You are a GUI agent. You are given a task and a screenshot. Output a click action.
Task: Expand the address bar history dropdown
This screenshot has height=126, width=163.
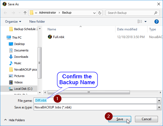tap(94, 13)
